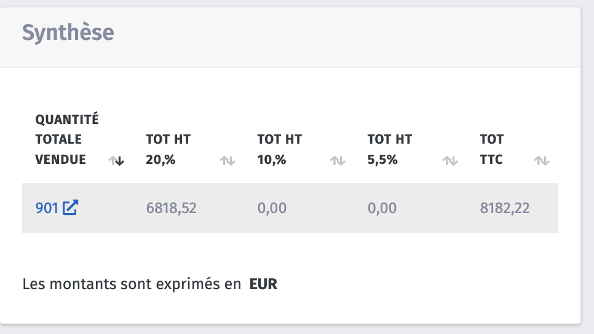Click the 8182,22 total TTC cell

[x=504, y=208]
